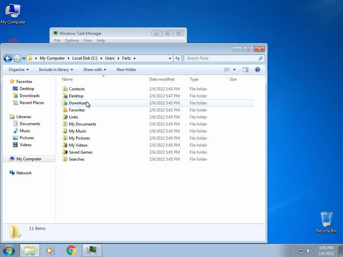Click the volume speaker tray icon
343x257 pixels.
[x=309, y=251]
